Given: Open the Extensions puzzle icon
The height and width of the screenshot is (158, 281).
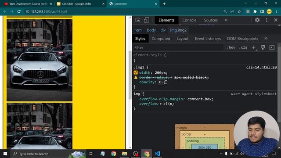Looking at the screenshot, I should click(255, 11).
